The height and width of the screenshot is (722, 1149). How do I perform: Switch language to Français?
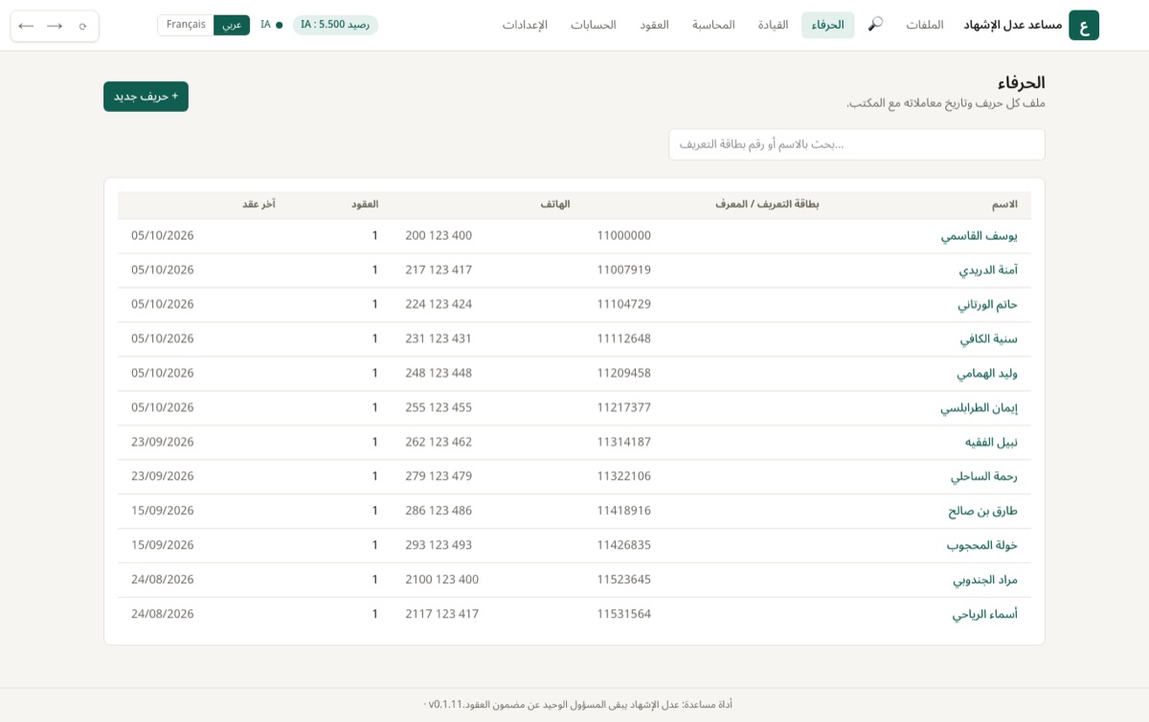186,25
